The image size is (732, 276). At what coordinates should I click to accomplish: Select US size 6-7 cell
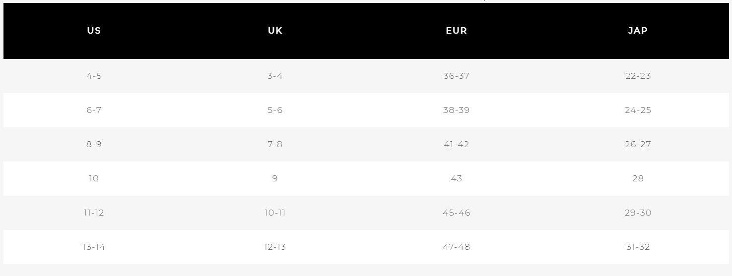94,110
